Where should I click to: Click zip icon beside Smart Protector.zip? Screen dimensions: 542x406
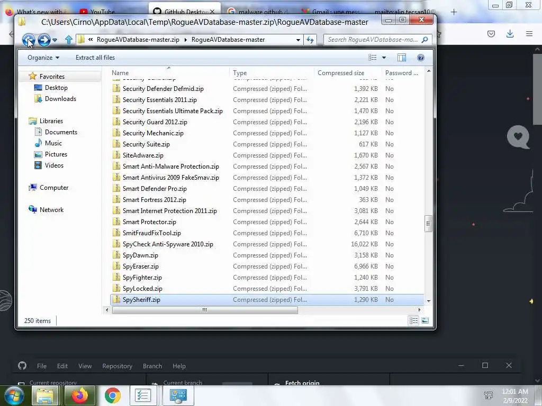click(x=116, y=222)
